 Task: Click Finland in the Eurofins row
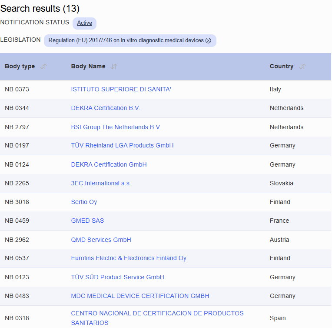pyautogui.click(x=280, y=258)
